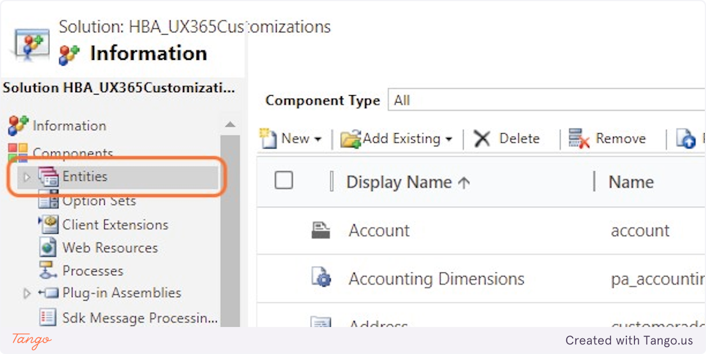The width and height of the screenshot is (706, 354).
Task: Click the Accounting Dimensions row icon
Action: click(x=321, y=278)
